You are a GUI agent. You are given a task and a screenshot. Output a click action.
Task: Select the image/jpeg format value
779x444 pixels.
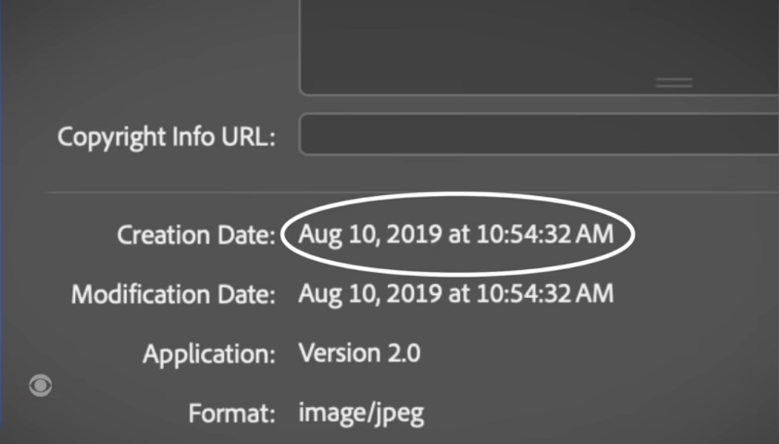click(x=362, y=413)
